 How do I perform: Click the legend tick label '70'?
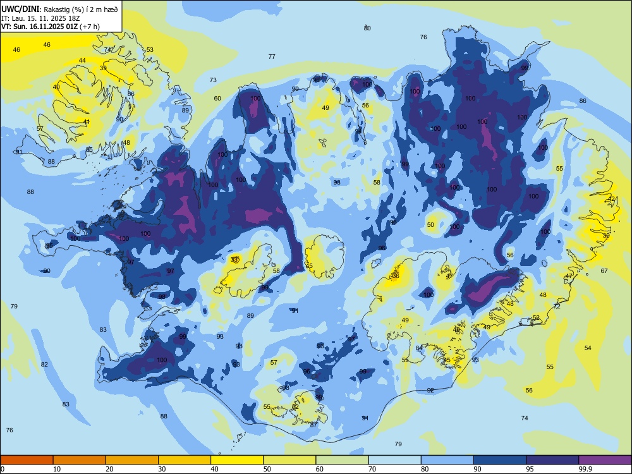tap(372, 469)
